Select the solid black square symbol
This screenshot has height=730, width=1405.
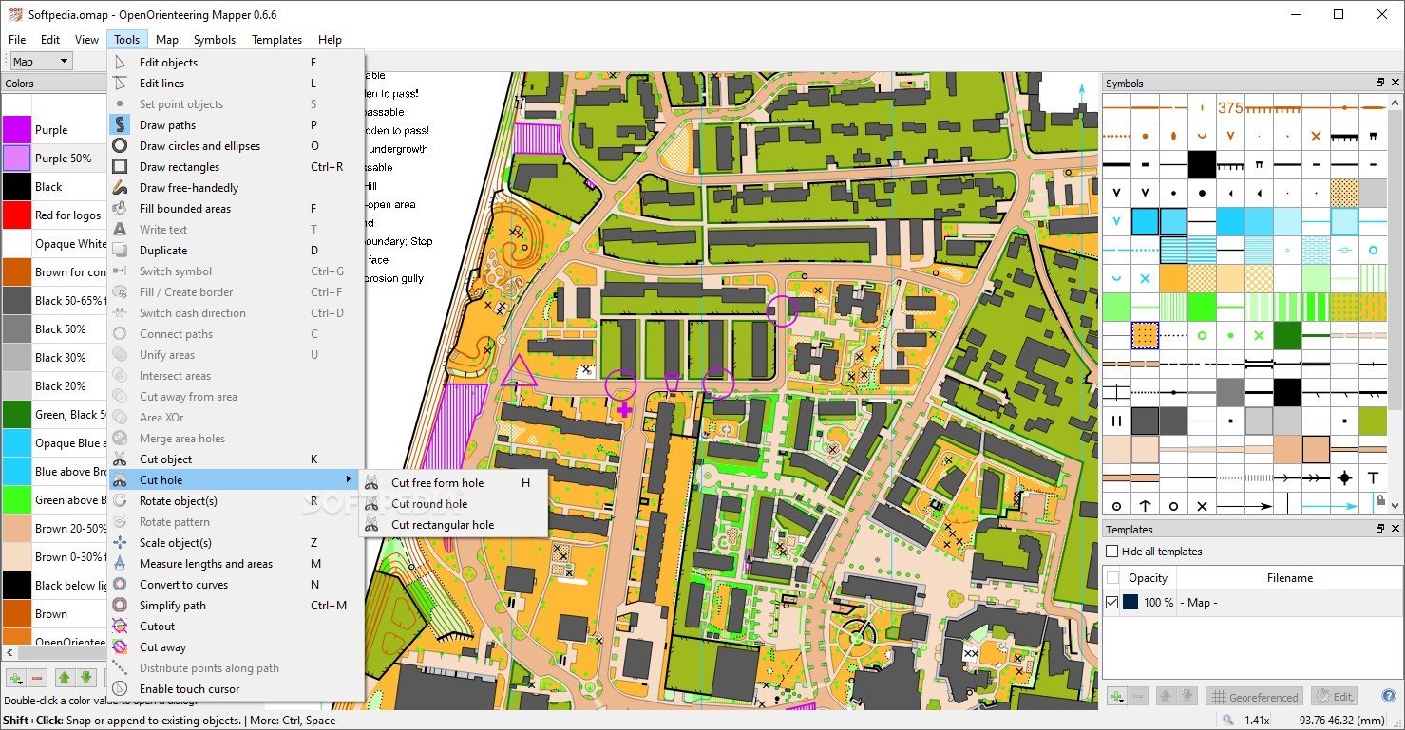tap(1202, 165)
